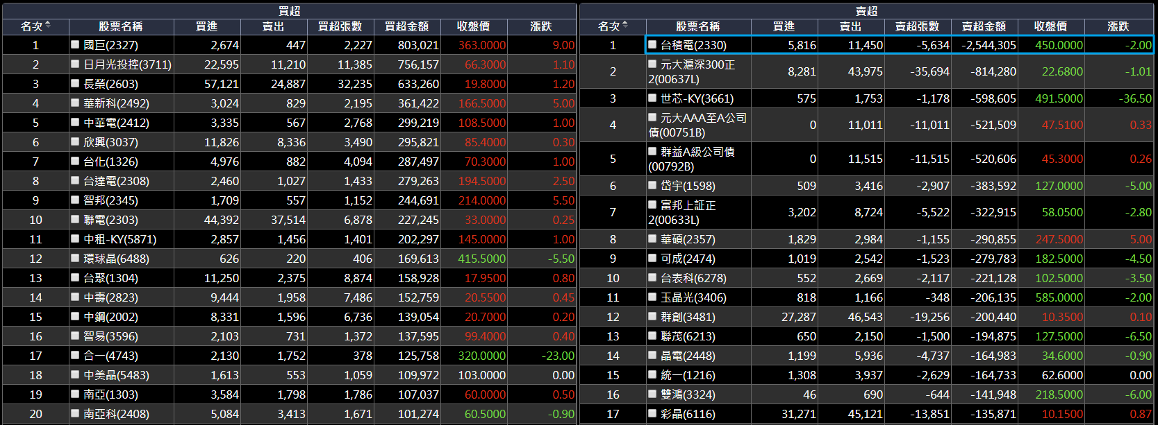
Task: Select 富邦上証正2(00633L)
Action: coord(682,212)
